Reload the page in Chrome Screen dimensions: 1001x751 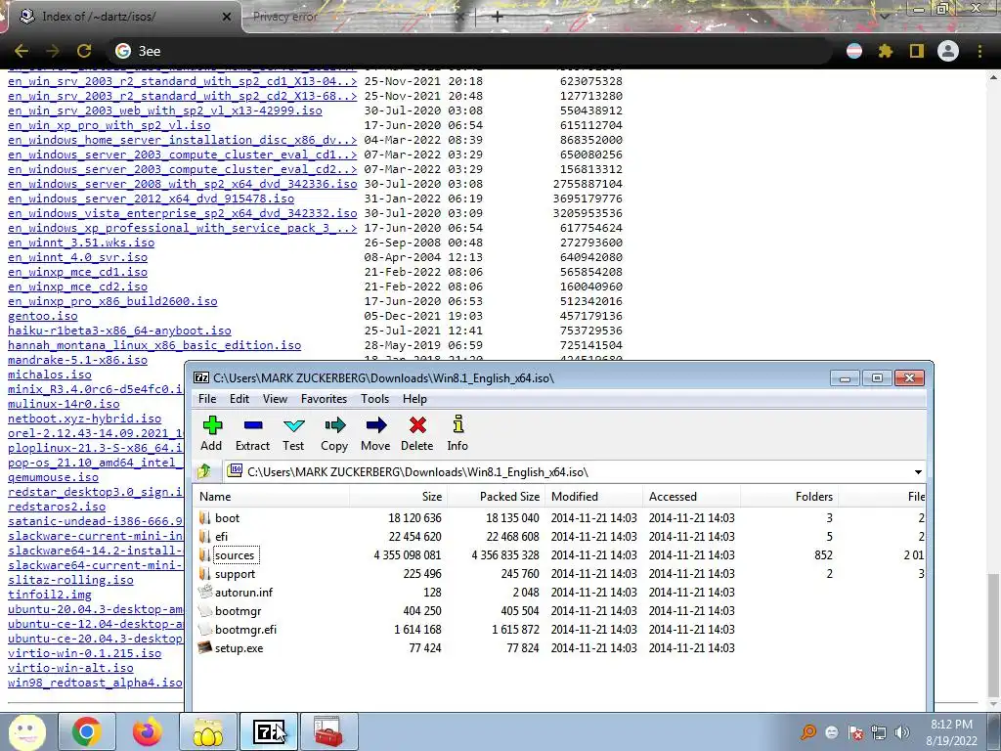pyautogui.click(x=84, y=51)
